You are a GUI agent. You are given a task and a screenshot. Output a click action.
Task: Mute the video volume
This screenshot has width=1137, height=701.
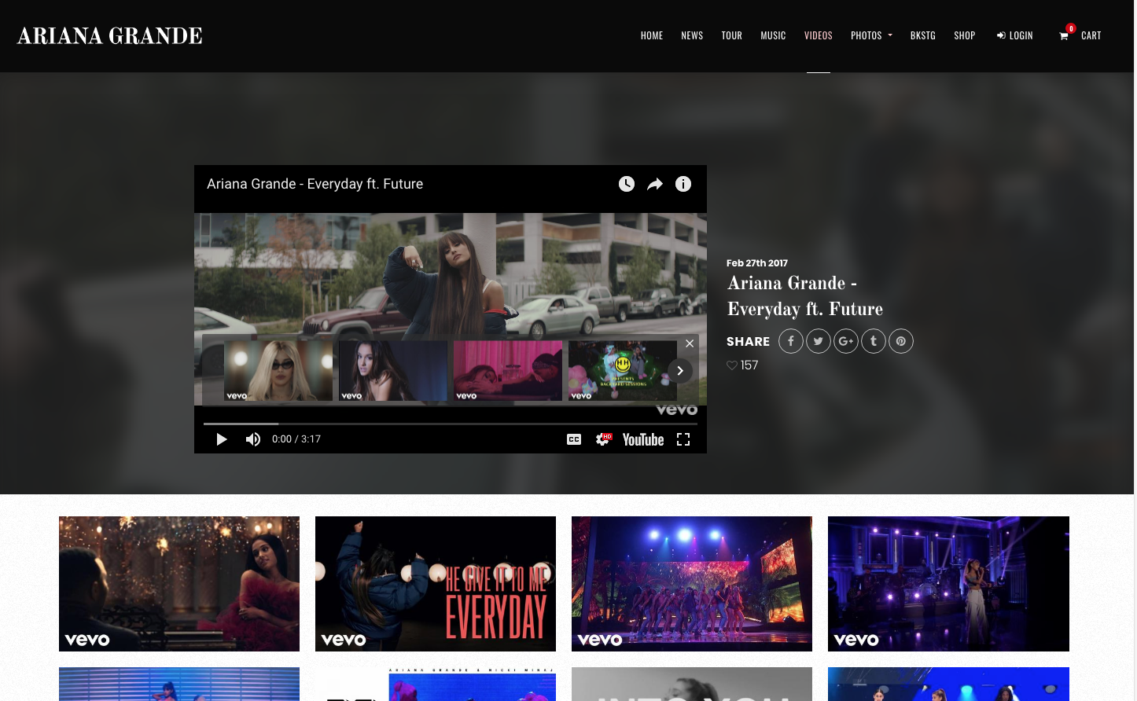click(253, 439)
